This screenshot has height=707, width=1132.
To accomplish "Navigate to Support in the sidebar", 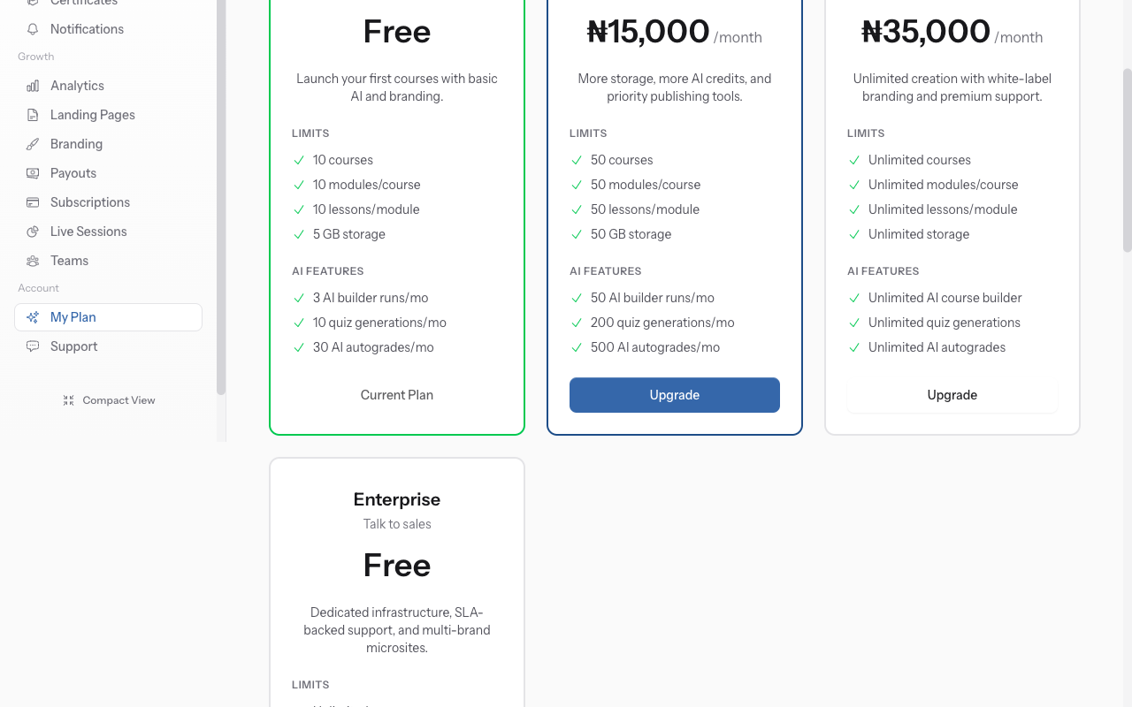I will 73,346.
